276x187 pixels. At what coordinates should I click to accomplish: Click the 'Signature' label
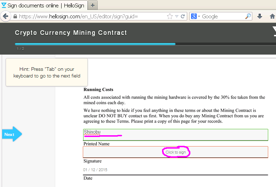tap(92, 161)
